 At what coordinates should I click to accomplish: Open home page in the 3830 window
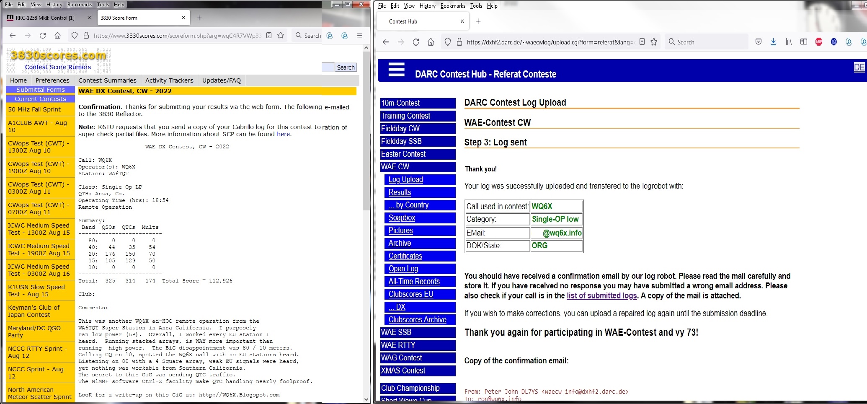pyautogui.click(x=58, y=36)
